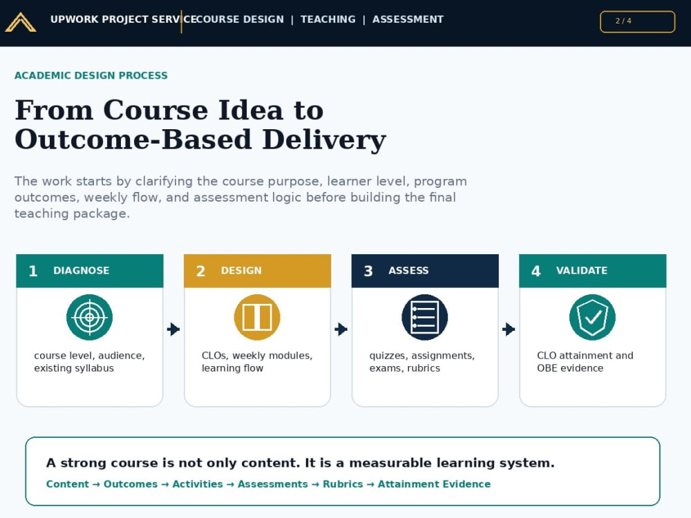Click the step number 4 in Validate header
Image resolution: width=691 pixels, height=518 pixels.
coord(536,271)
